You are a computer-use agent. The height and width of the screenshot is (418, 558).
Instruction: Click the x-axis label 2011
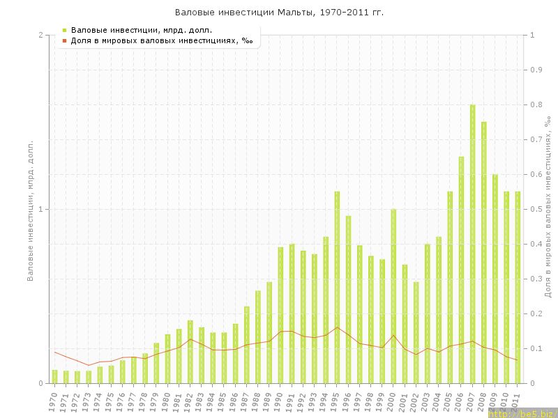point(517,402)
